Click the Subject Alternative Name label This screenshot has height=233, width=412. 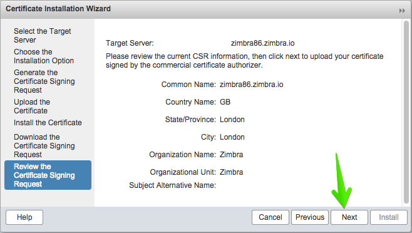[x=172, y=185]
